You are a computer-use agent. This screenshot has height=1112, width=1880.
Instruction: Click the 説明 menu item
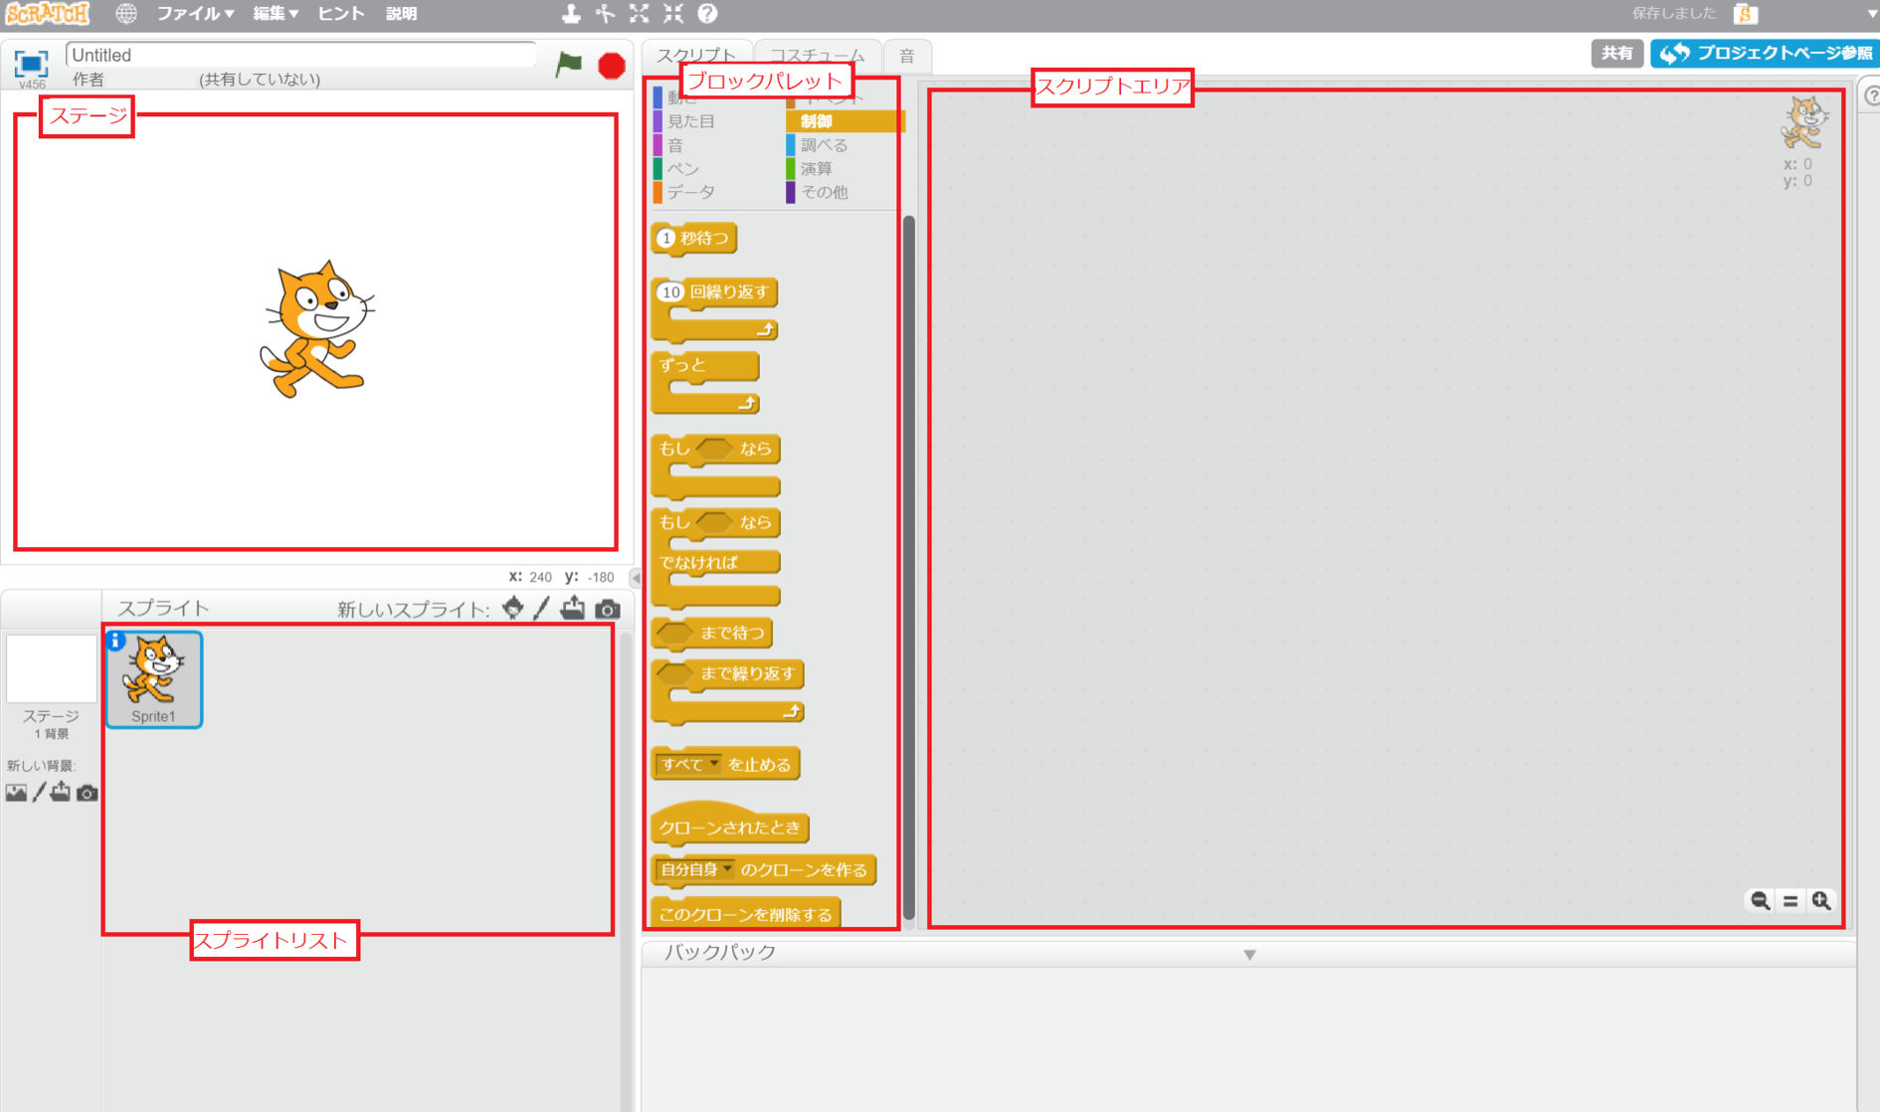click(401, 14)
